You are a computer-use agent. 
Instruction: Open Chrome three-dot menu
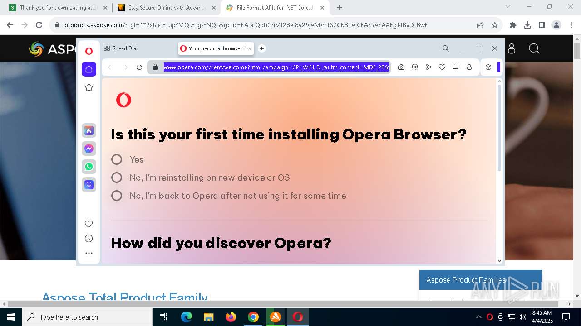pos(571,25)
